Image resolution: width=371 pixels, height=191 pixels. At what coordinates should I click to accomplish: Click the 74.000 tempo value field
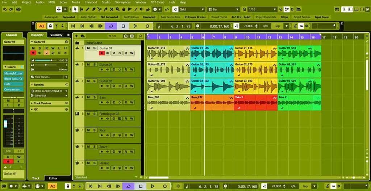pyautogui.click(x=249, y=26)
